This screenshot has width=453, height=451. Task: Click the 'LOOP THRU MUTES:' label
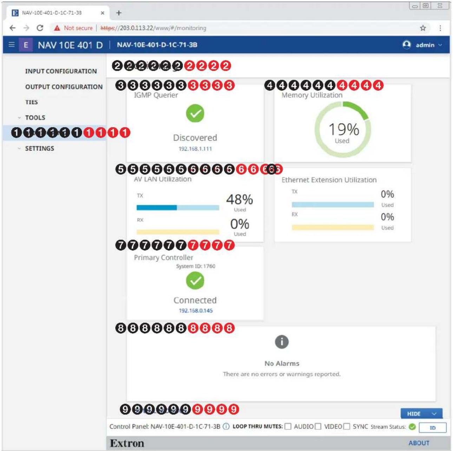(x=258, y=426)
